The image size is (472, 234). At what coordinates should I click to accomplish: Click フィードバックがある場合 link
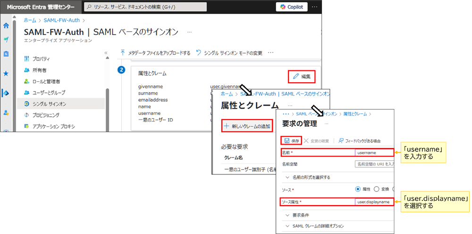(359, 141)
